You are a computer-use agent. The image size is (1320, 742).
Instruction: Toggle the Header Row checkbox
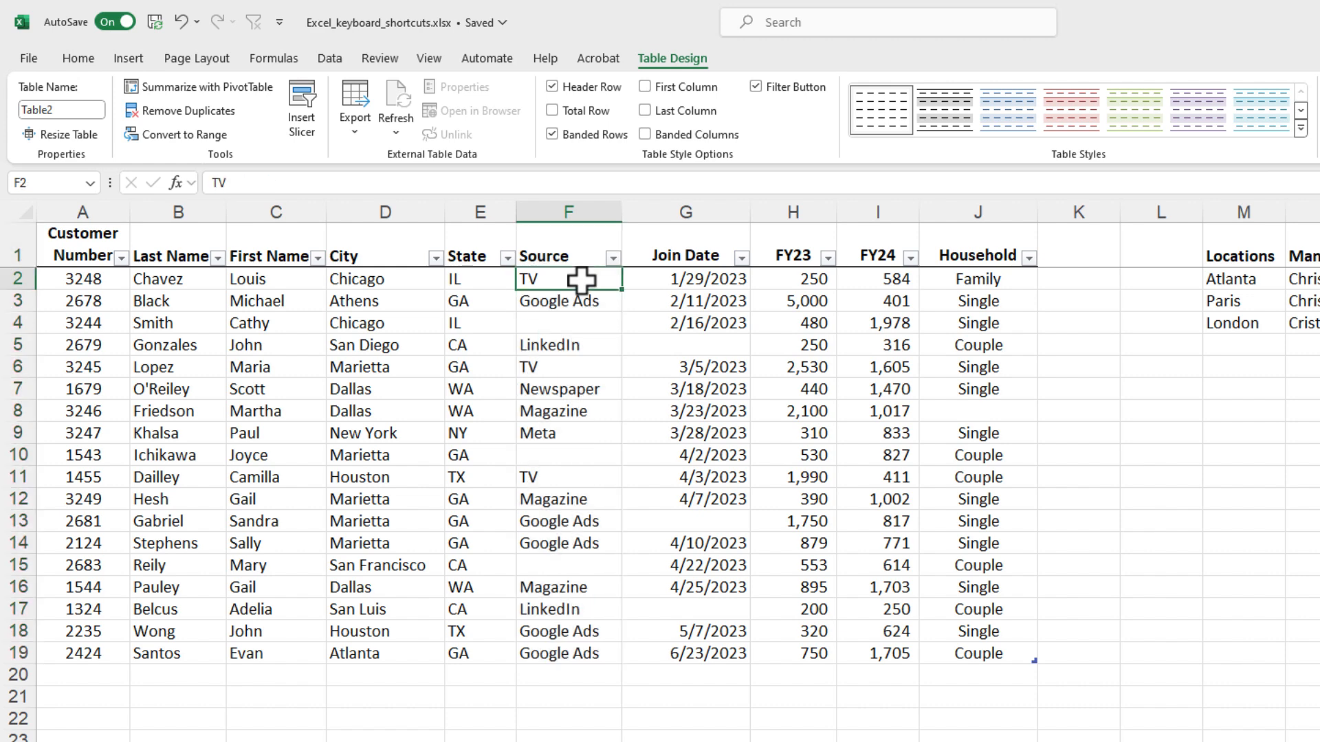pyautogui.click(x=553, y=86)
